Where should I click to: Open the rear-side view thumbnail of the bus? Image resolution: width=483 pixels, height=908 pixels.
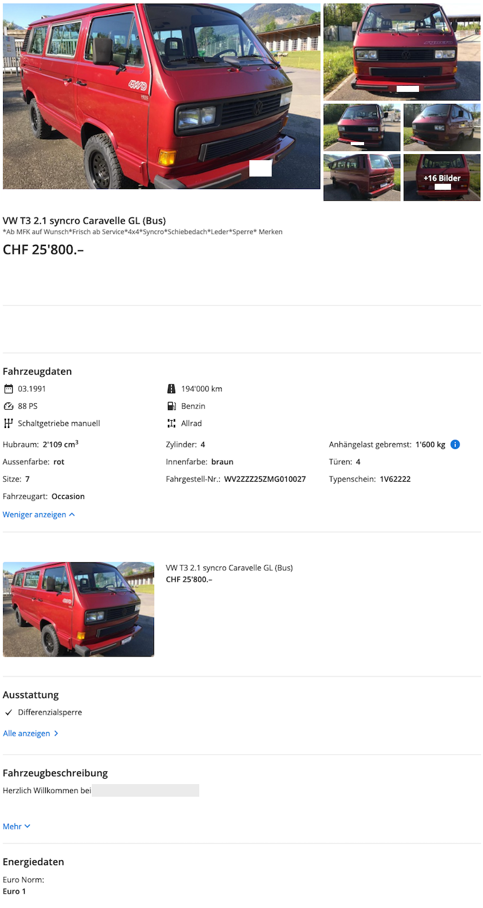[x=362, y=178]
